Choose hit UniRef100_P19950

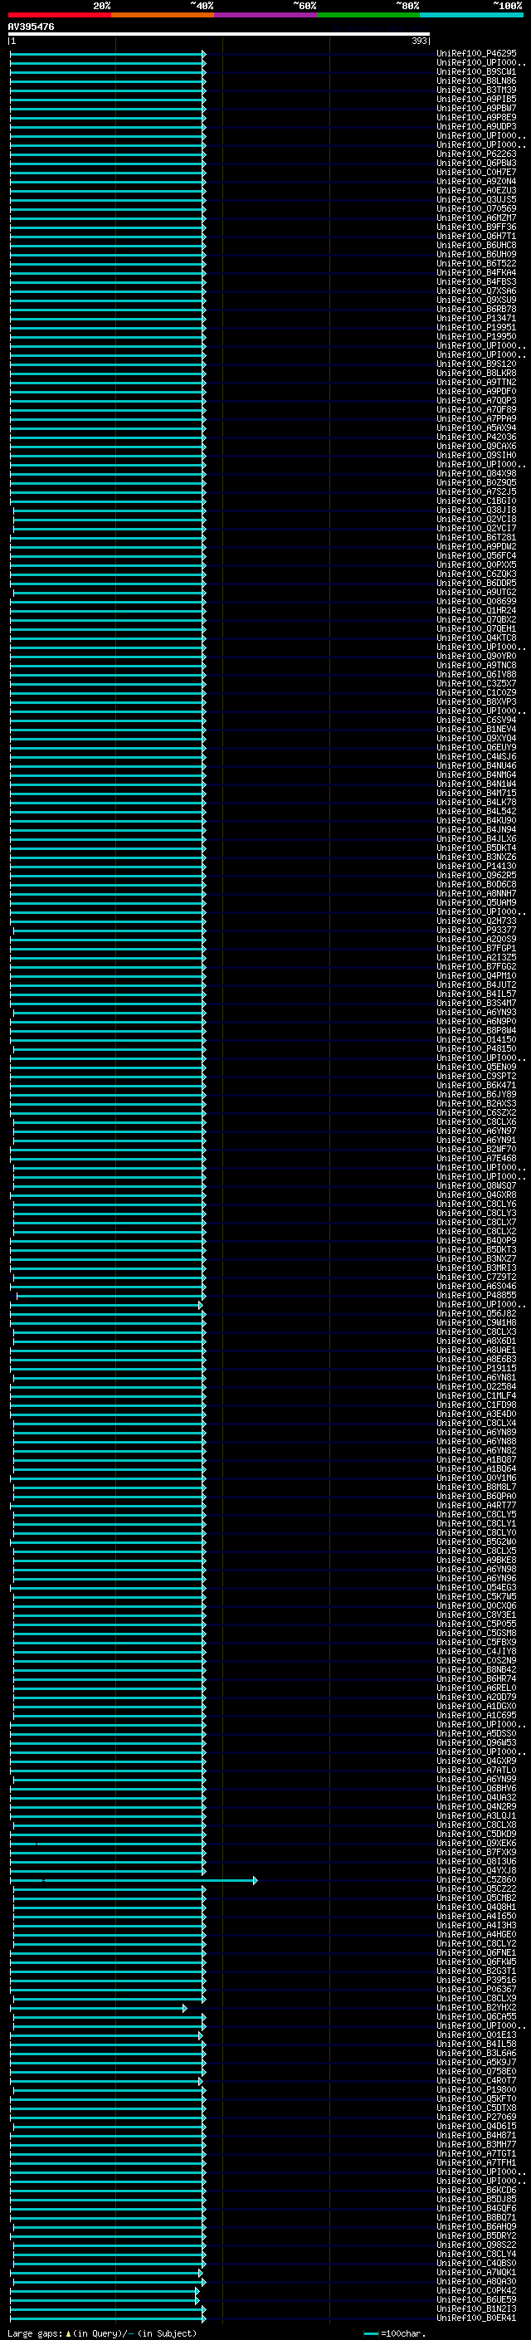(476, 337)
